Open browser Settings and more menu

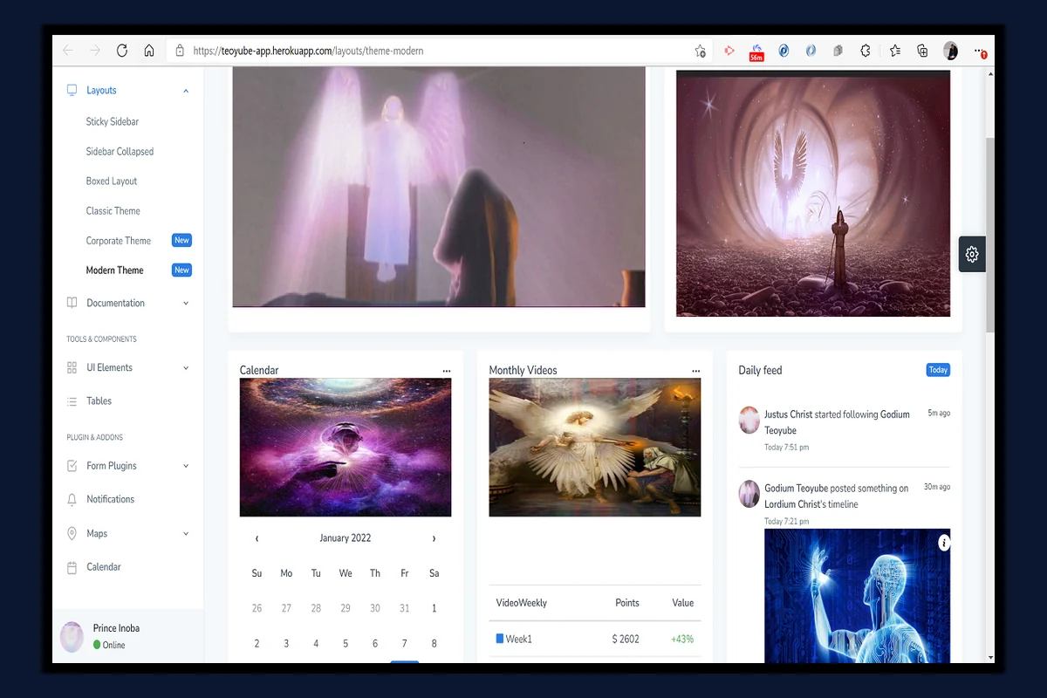tap(980, 51)
